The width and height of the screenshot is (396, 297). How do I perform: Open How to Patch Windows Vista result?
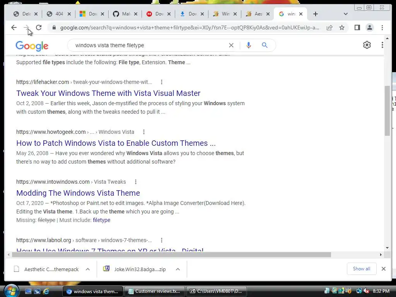116,143
